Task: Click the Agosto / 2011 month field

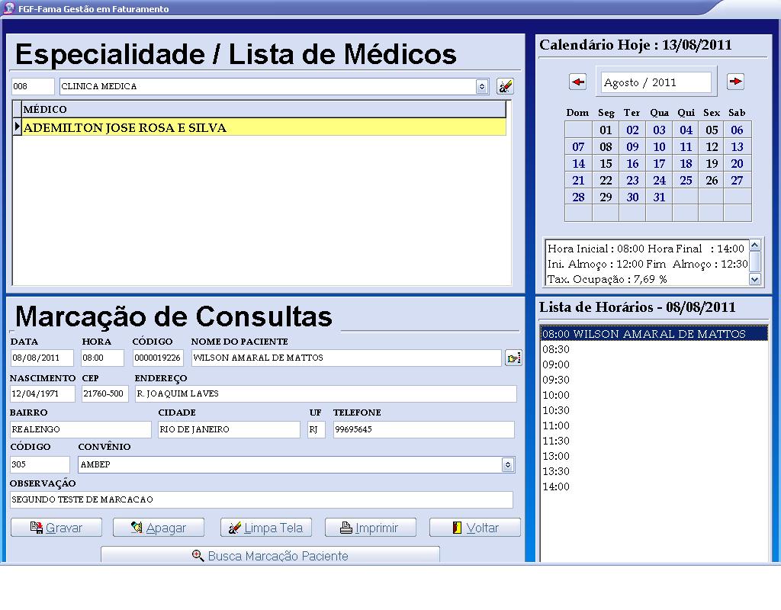Action: point(656,82)
